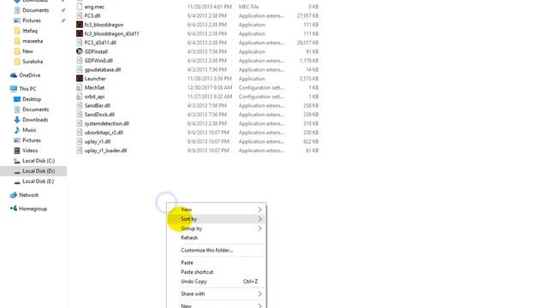The image size is (548, 308).
Task: Select ubiorbitapi_r2.dll file name
Action: point(104,133)
